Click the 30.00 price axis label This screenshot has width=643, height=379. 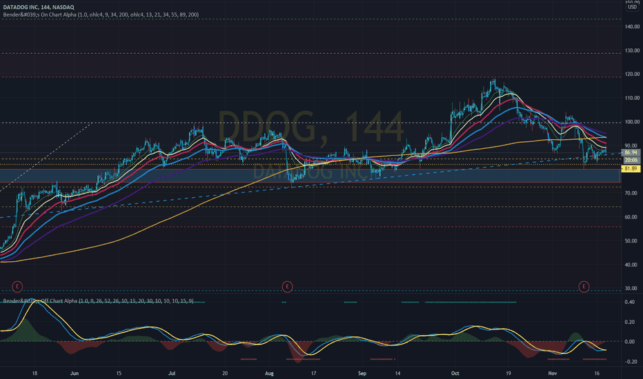632,289
